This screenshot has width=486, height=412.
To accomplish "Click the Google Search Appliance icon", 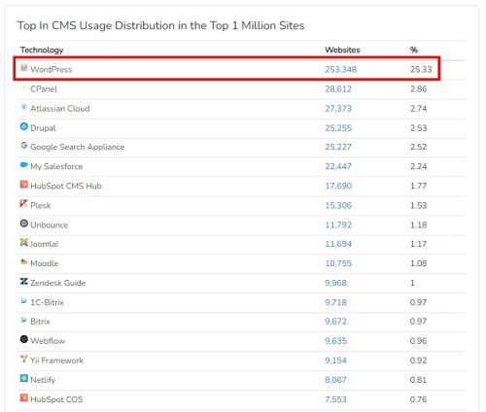I will [24, 146].
